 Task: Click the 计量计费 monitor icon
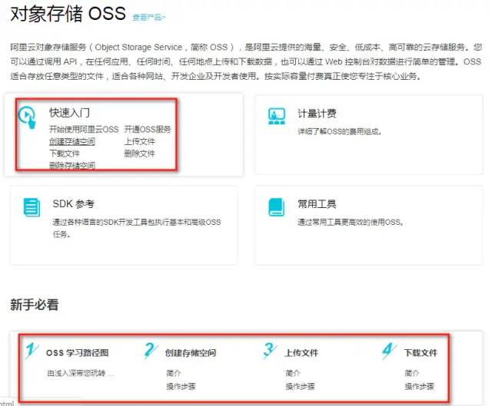(277, 116)
